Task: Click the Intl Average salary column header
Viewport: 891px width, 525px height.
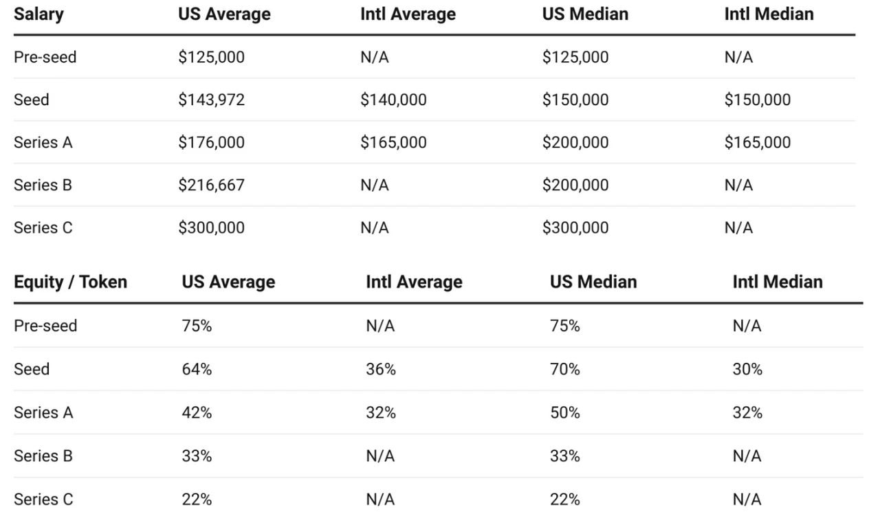Action: point(408,14)
